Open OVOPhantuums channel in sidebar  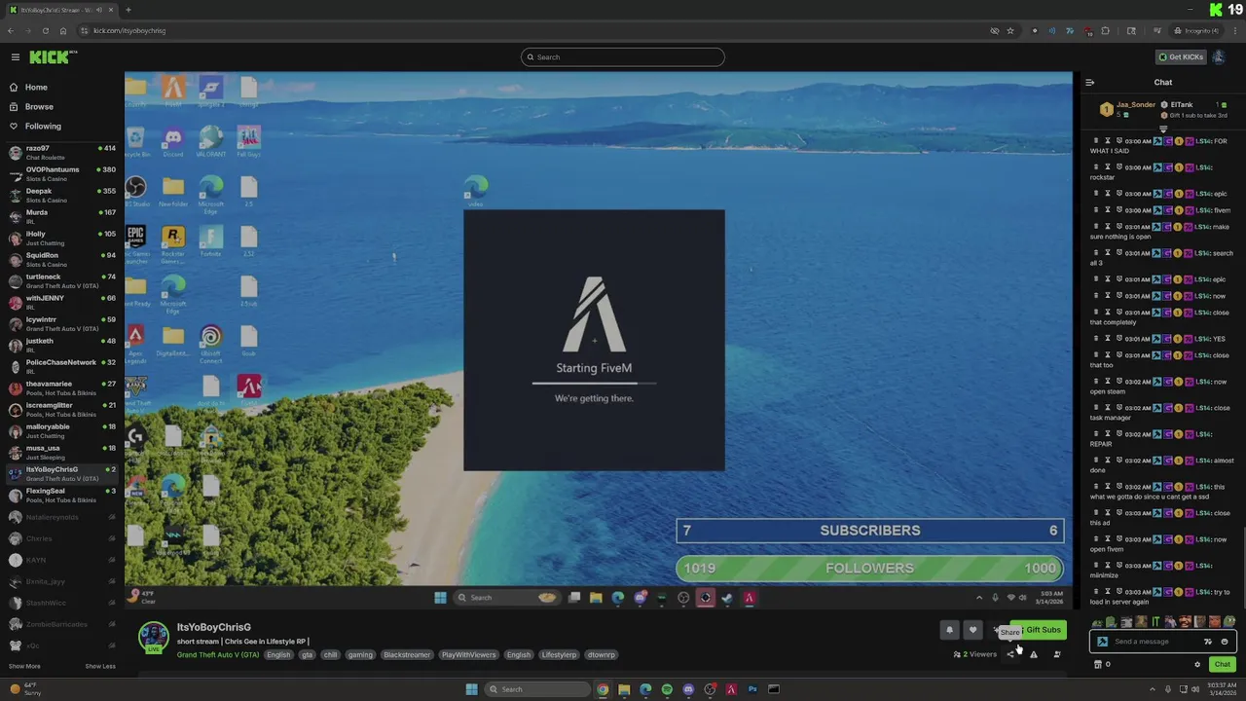(60, 173)
